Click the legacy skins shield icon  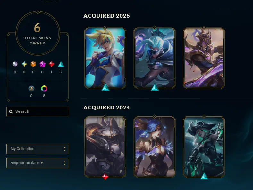[31, 89]
